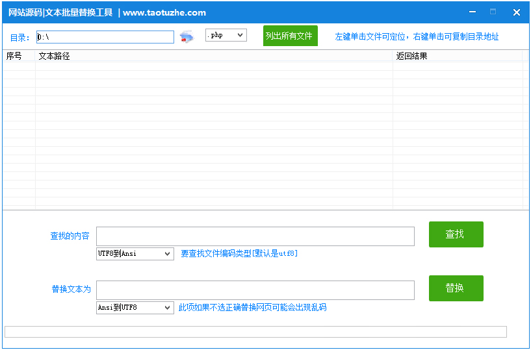531x350 pixels.
Task: Click the hint text 此项如果不选正确替换网页可能会出现乱码
Action: coord(252,307)
